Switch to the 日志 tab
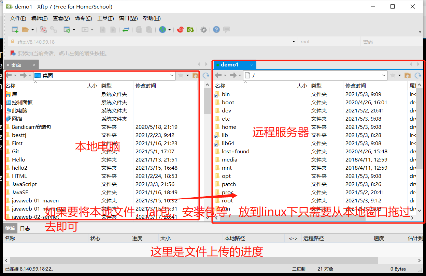The height and width of the screenshot is (276, 426). tap(25, 228)
